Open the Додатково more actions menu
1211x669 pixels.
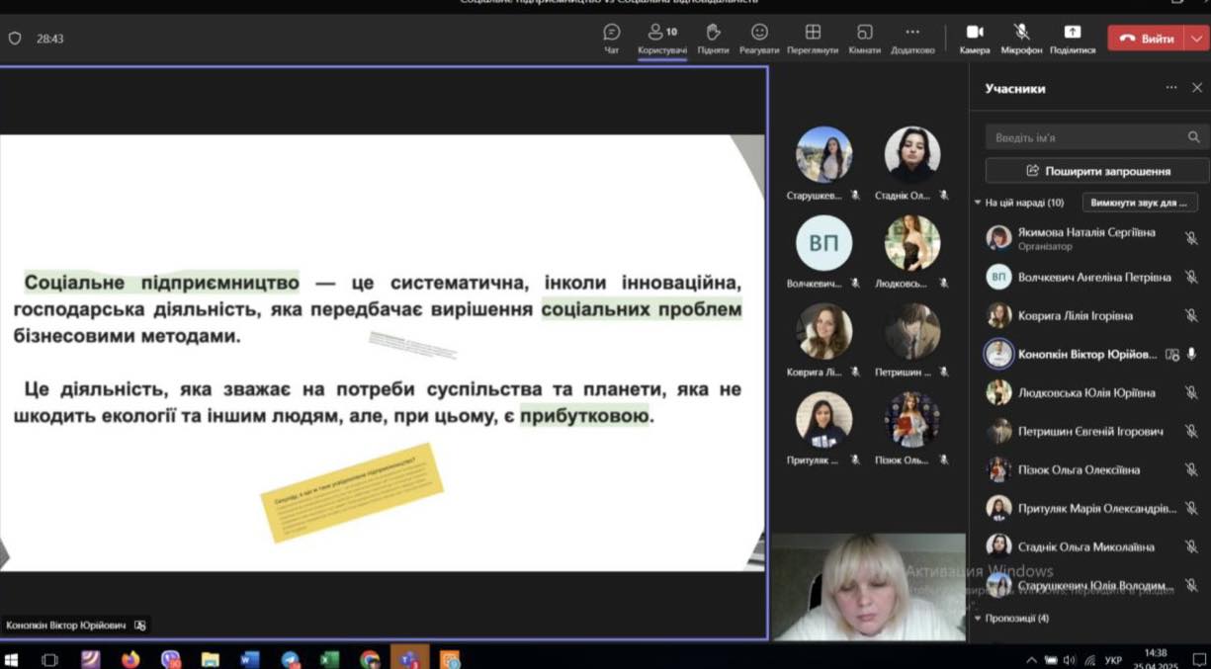912,39
